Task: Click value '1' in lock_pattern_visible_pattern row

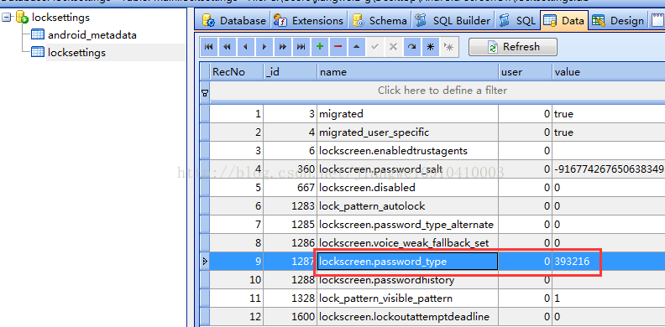Action: (x=608, y=298)
